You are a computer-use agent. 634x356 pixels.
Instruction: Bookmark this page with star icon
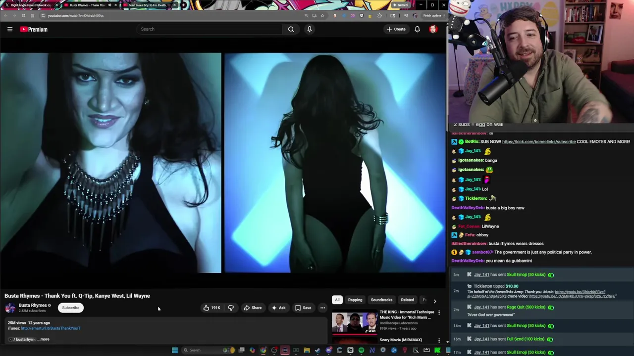tap(322, 15)
